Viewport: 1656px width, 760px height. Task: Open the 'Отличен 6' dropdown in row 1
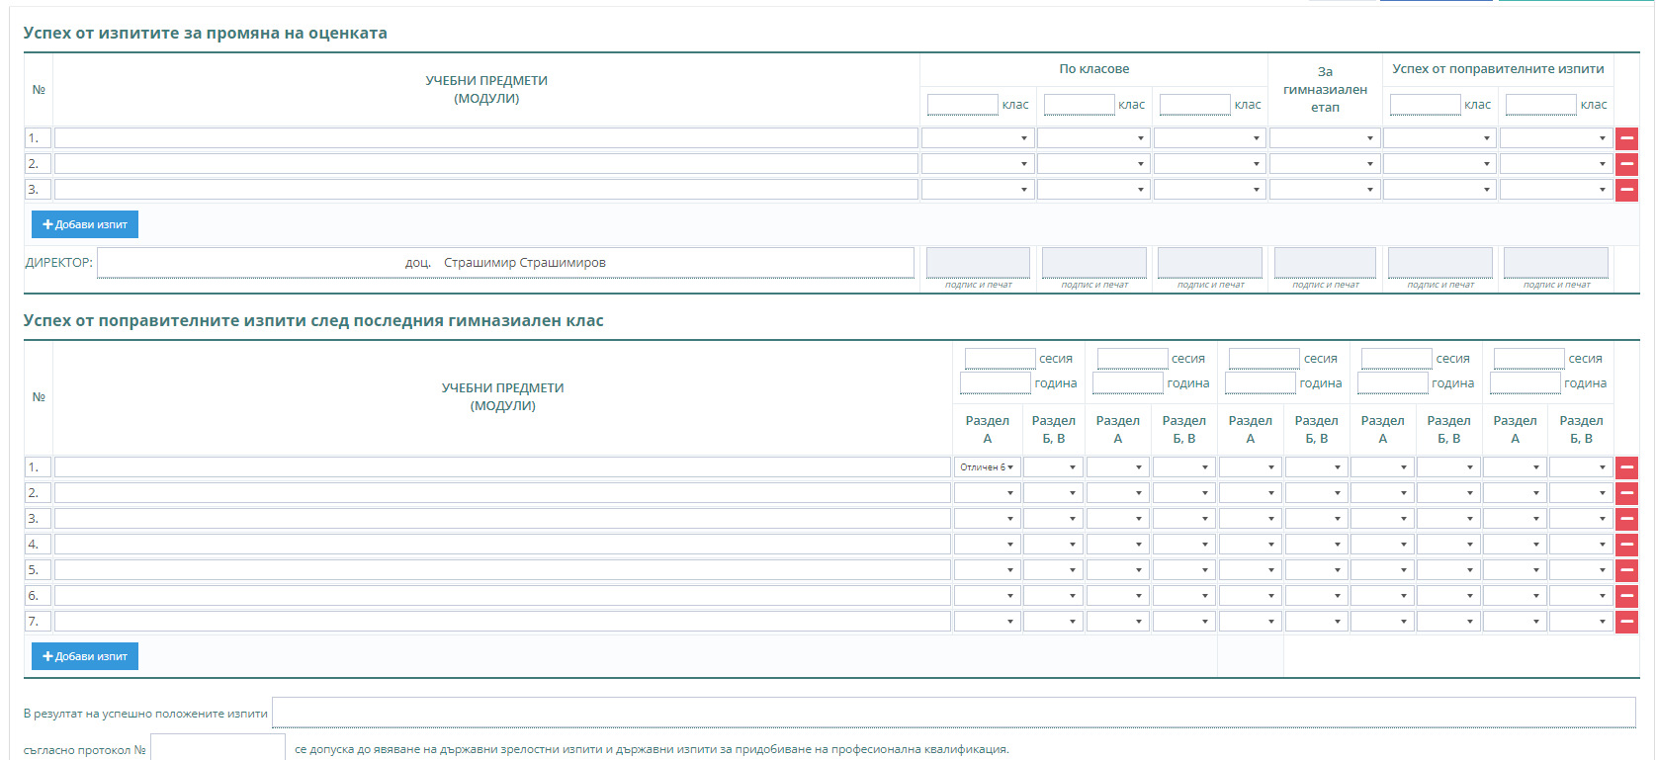[987, 467]
